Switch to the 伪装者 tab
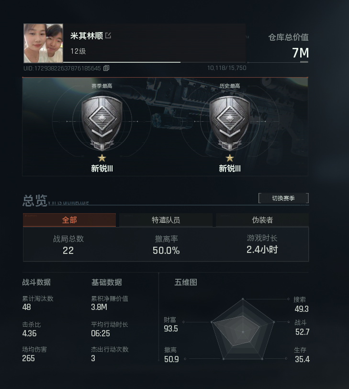Viewport: 349px width, 389px height. (x=262, y=220)
